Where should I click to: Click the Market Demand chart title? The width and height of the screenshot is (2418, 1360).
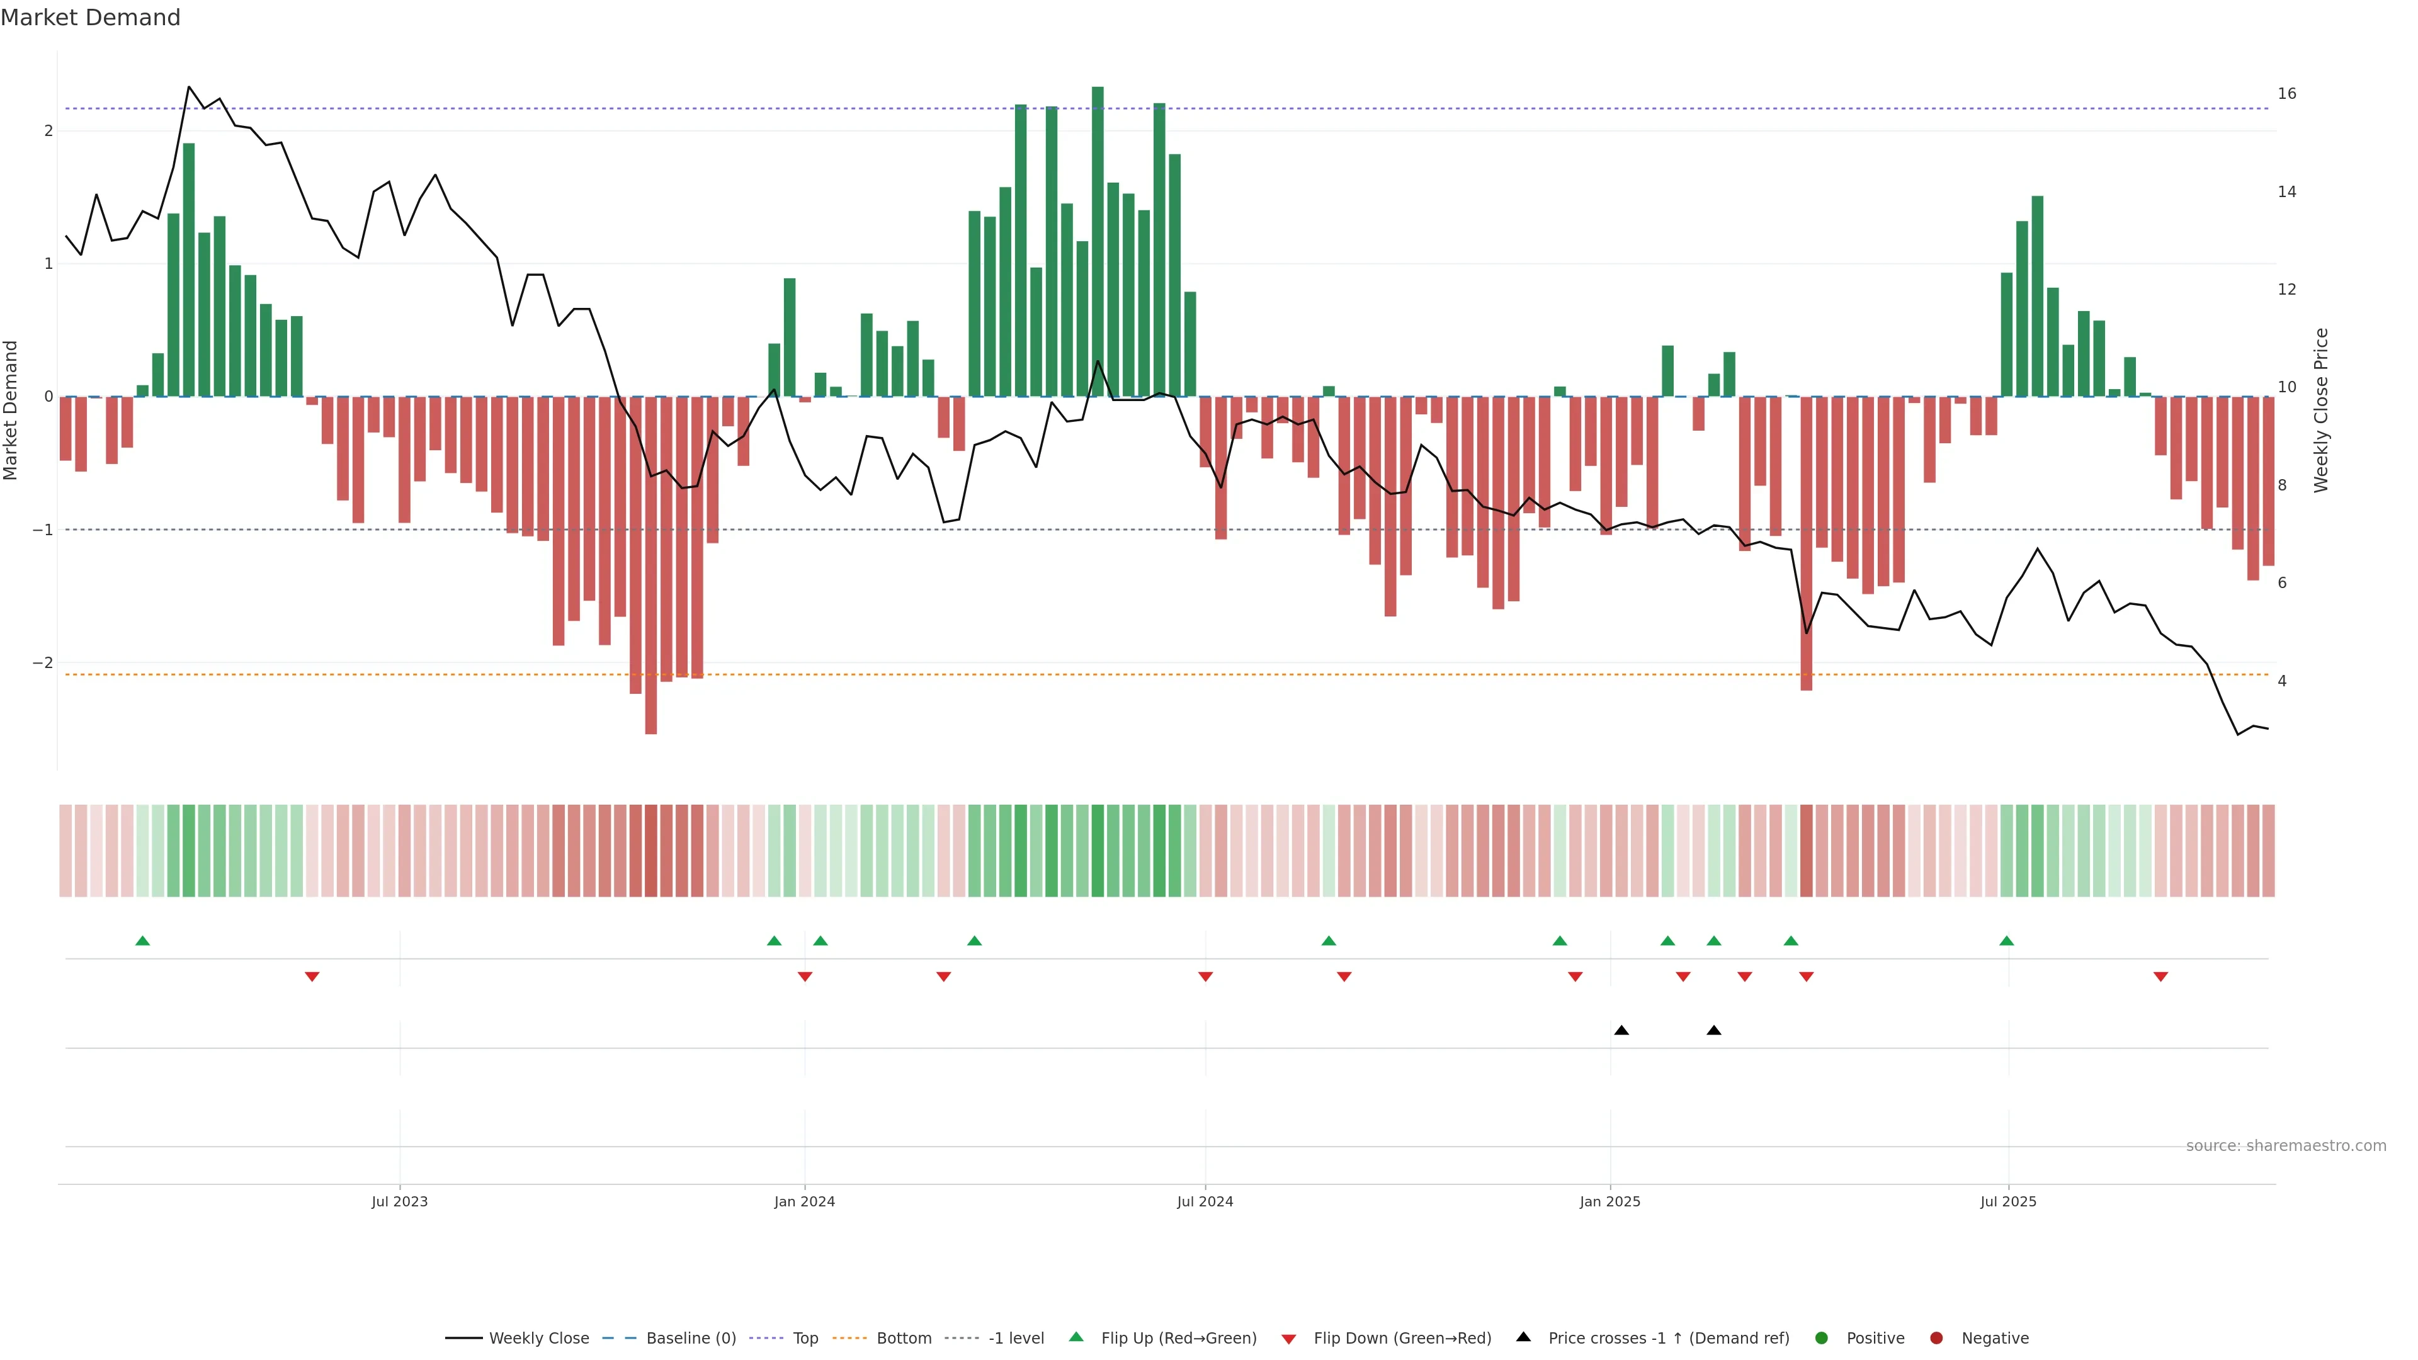90,18
